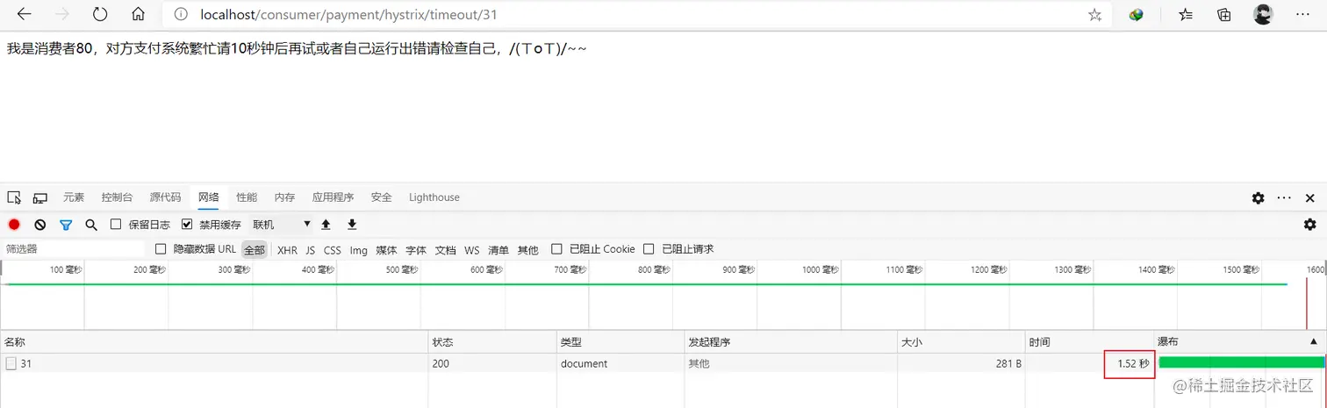
Task: Filter requests by CSS
Action: coord(332,250)
